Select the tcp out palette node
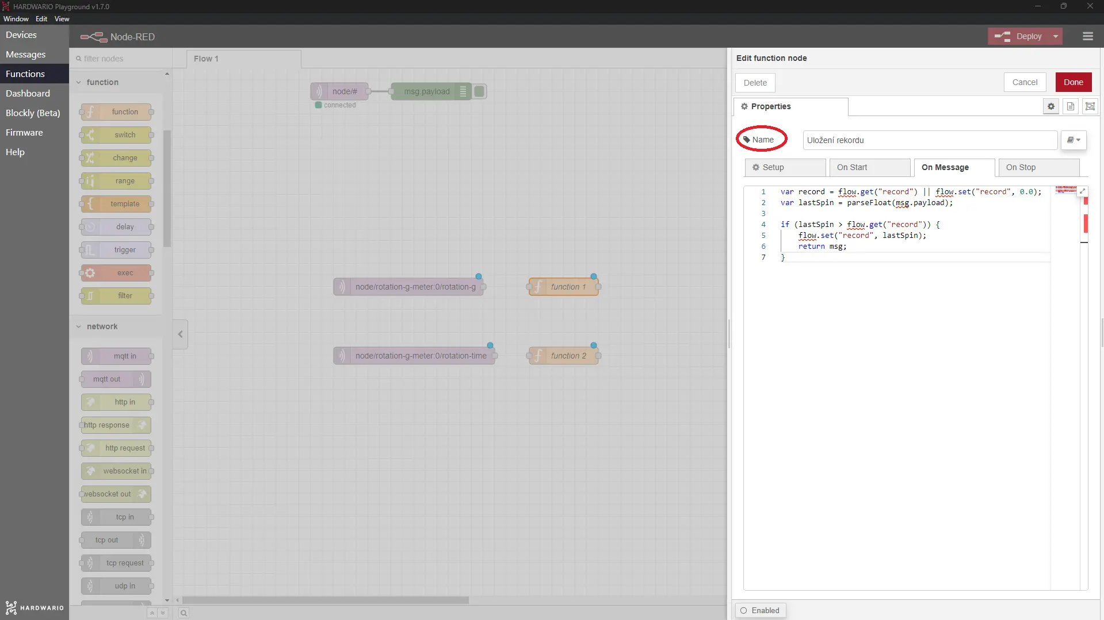 (x=116, y=540)
